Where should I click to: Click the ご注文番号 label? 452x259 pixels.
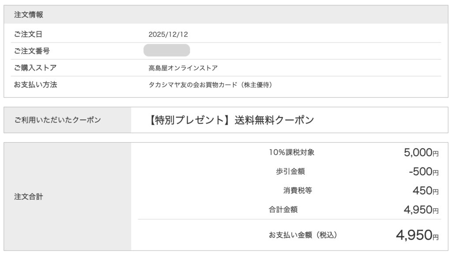point(32,51)
